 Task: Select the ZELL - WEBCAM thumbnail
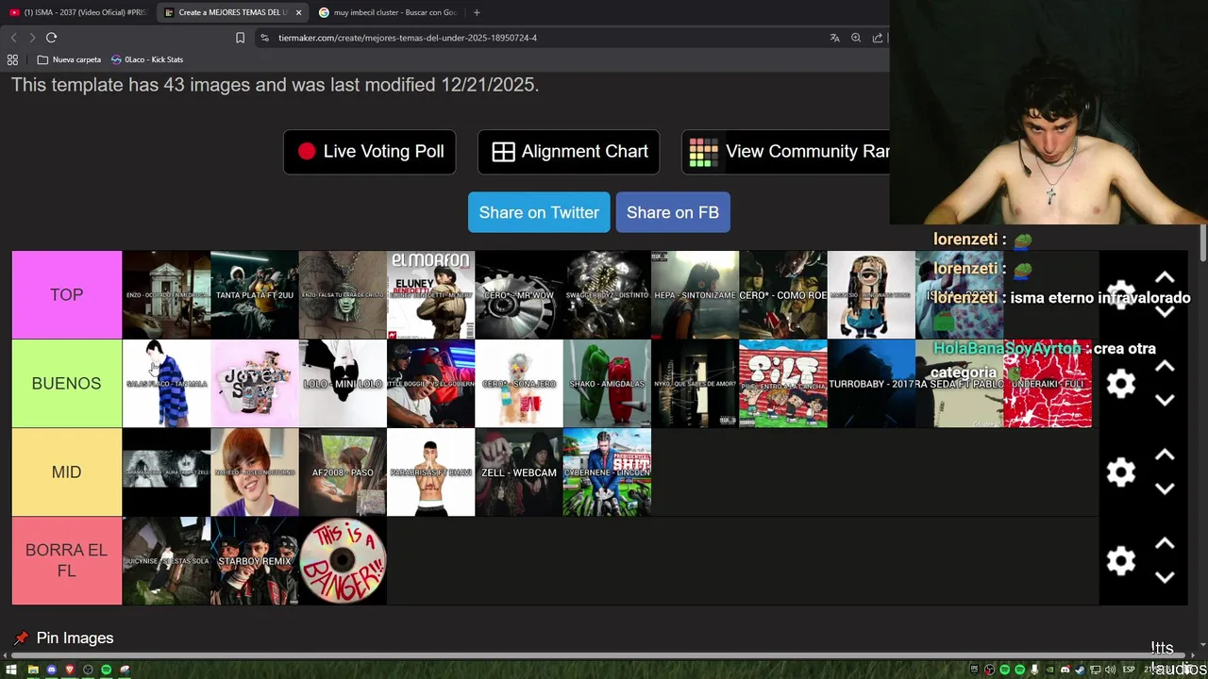point(519,472)
